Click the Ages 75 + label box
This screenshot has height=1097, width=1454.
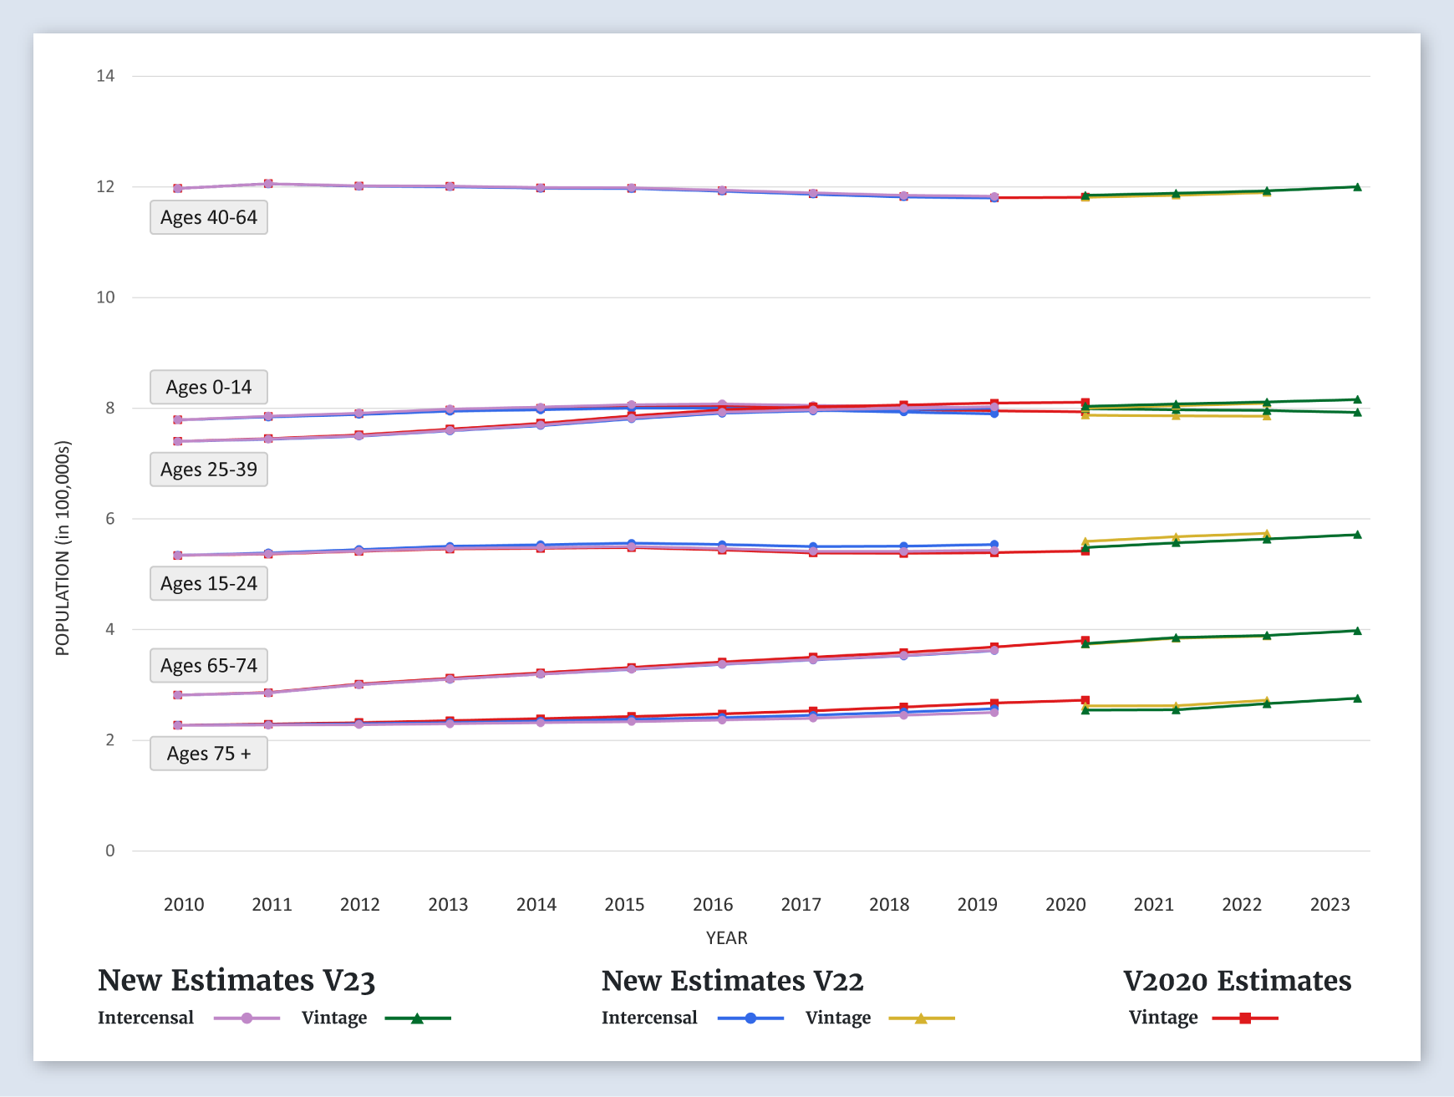(x=209, y=754)
